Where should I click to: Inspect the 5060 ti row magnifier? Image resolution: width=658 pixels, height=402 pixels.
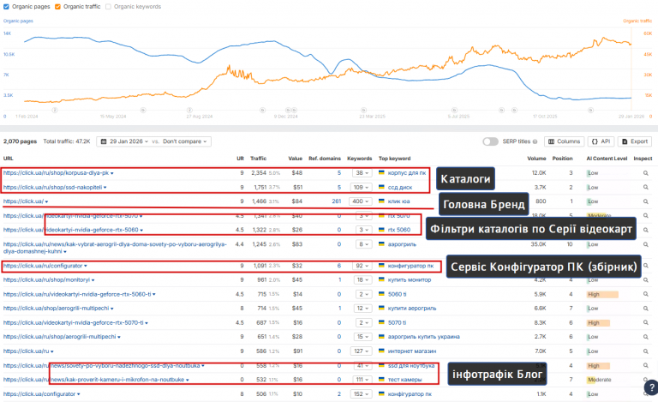646,294
